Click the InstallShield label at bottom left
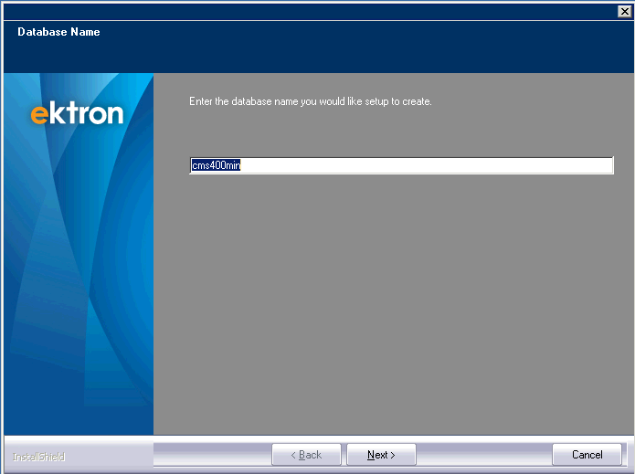The image size is (635, 474). [38, 457]
